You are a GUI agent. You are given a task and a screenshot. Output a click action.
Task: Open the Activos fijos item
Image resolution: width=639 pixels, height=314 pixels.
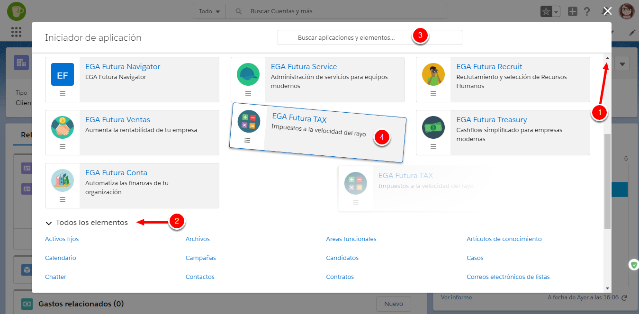[62, 239]
